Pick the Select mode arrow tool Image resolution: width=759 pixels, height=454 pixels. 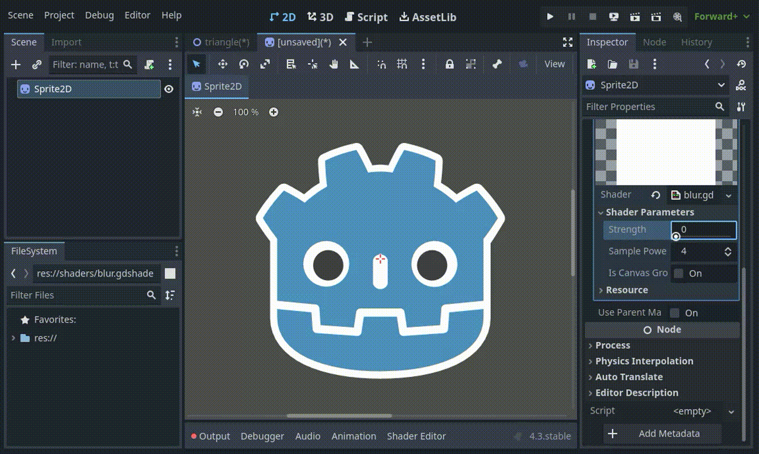(197, 64)
